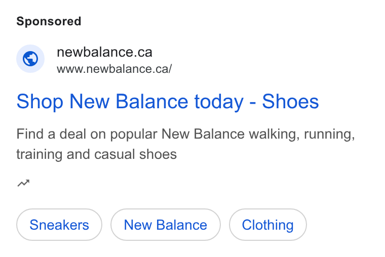Viewport: 385px width, 257px height.
Task: Click "Shop New Balance" in the blue title
Action: point(102,102)
